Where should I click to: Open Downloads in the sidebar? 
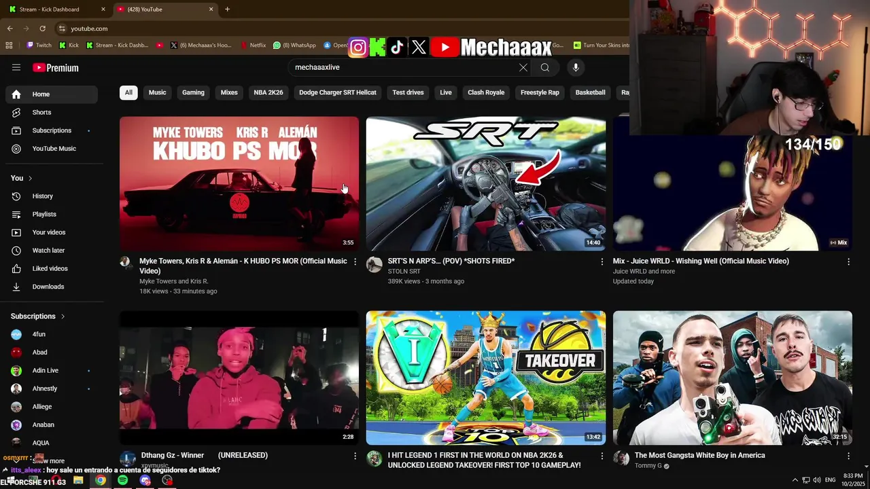[x=52, y=287]
